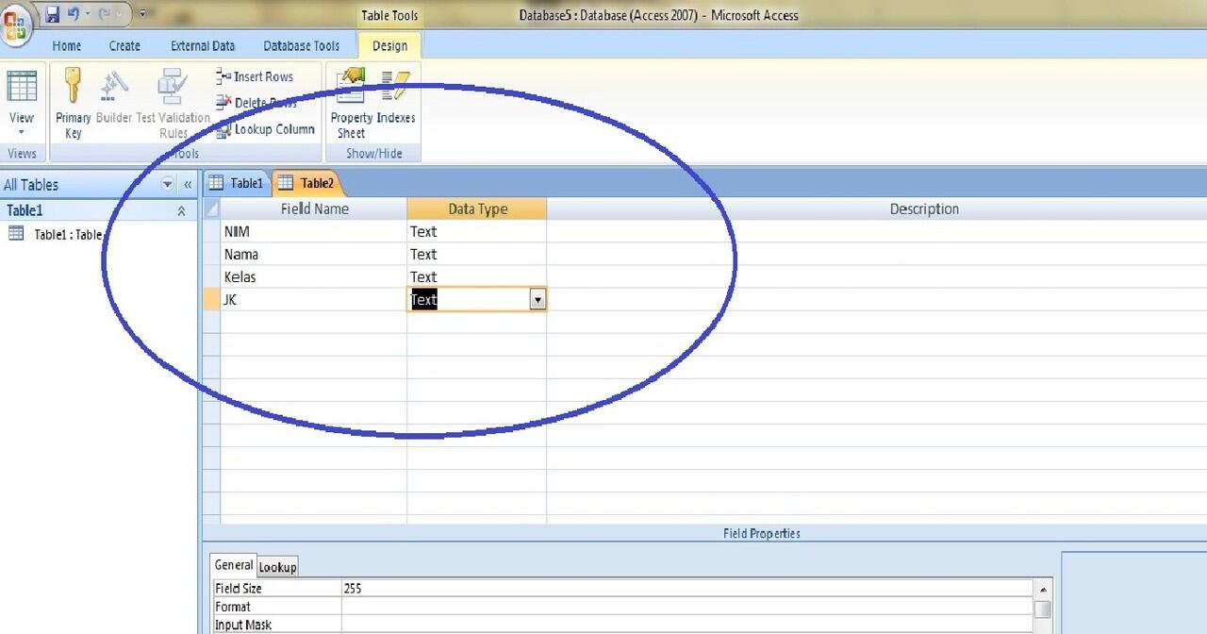
Task: Click field properties scrollbar up arrow
Action: tap(1042, 588)
